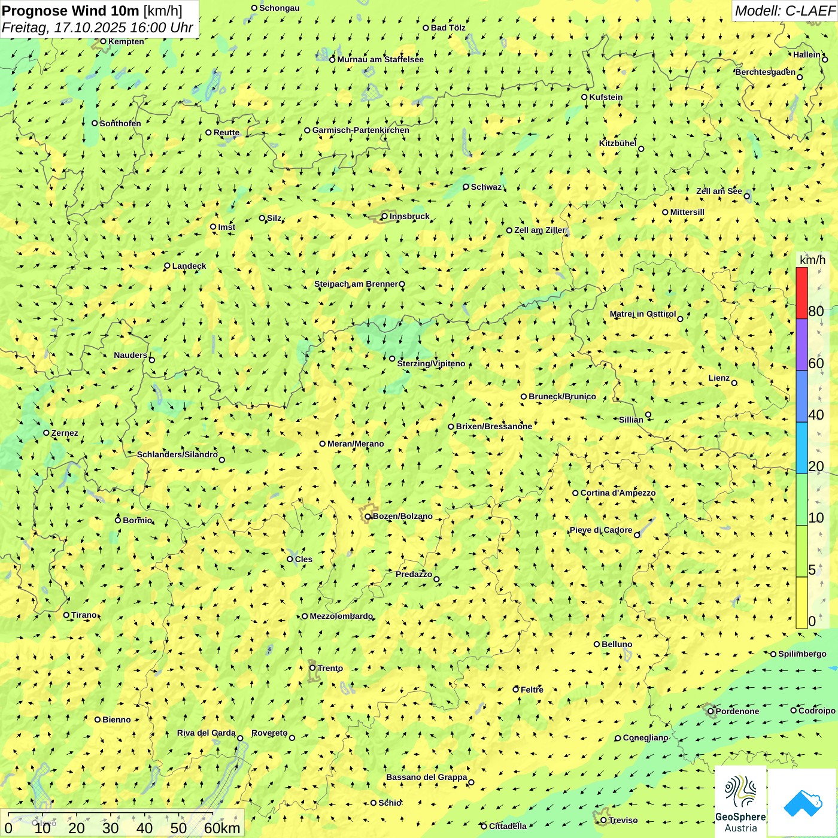Screen dimensions: 838x838
Task: Click the Treviso location marker circle
Action: 603,820
